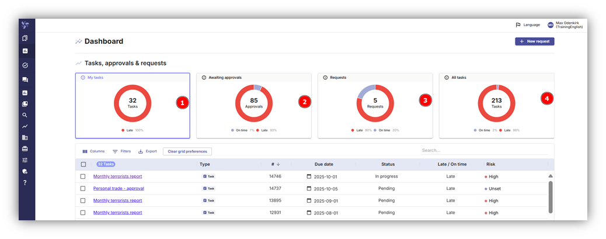This screenshot has width=606, height=239.
Task: Tick the select-all checkbox in grid header
Action: coord(83,164)
